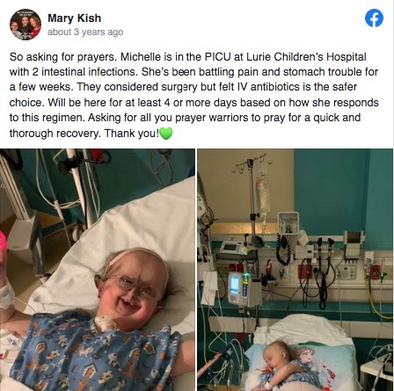Click the green heart emoji

166,134
